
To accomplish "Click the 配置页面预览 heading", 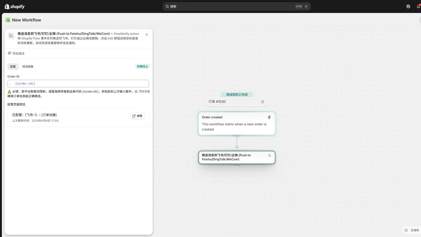I will coord(16,104).
